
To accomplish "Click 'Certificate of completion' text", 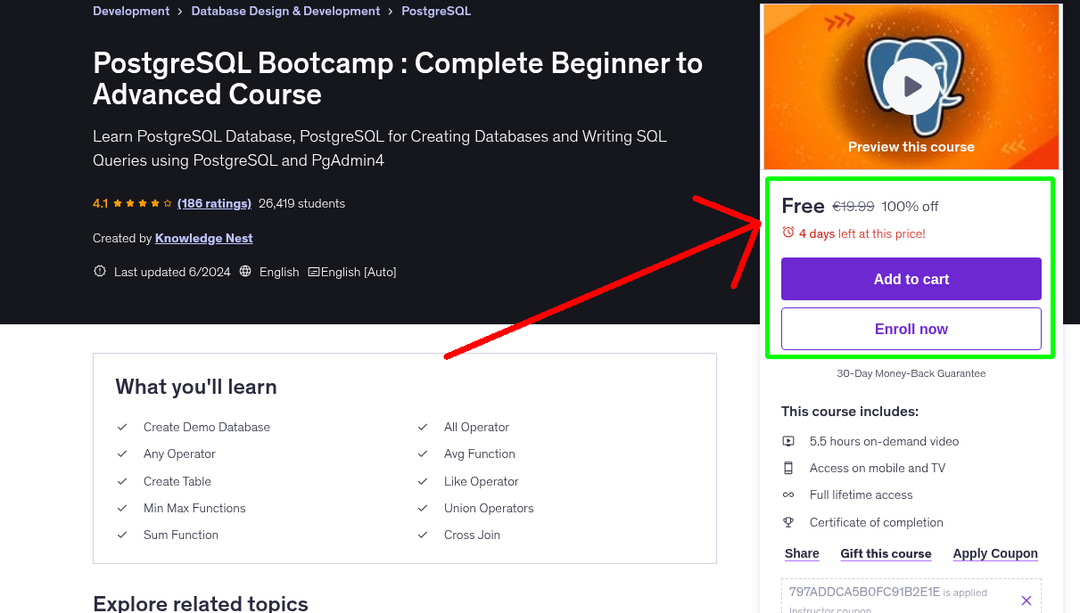I will (876, 522).
